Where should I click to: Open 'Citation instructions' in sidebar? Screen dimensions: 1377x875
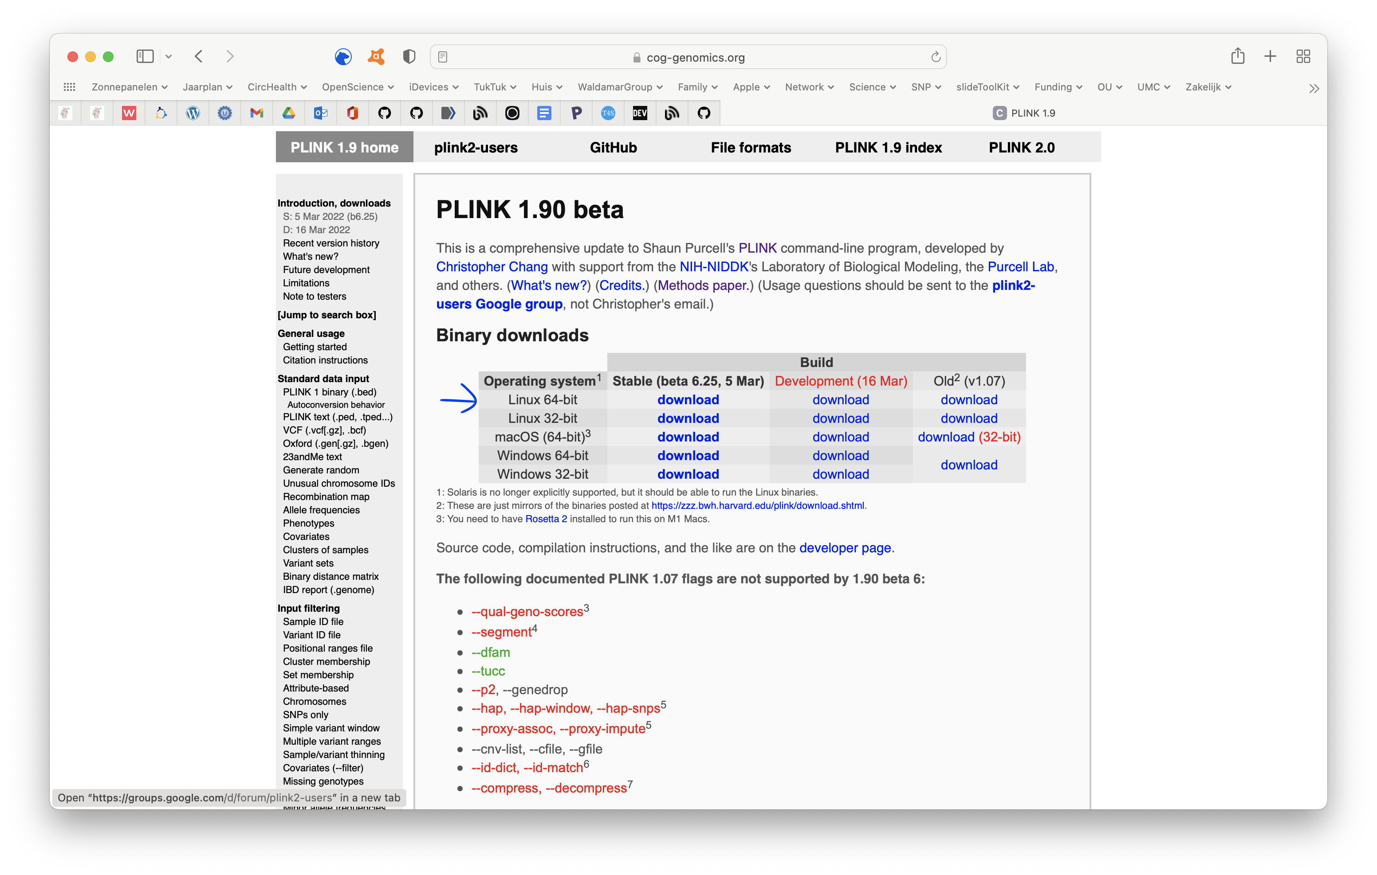325,360
